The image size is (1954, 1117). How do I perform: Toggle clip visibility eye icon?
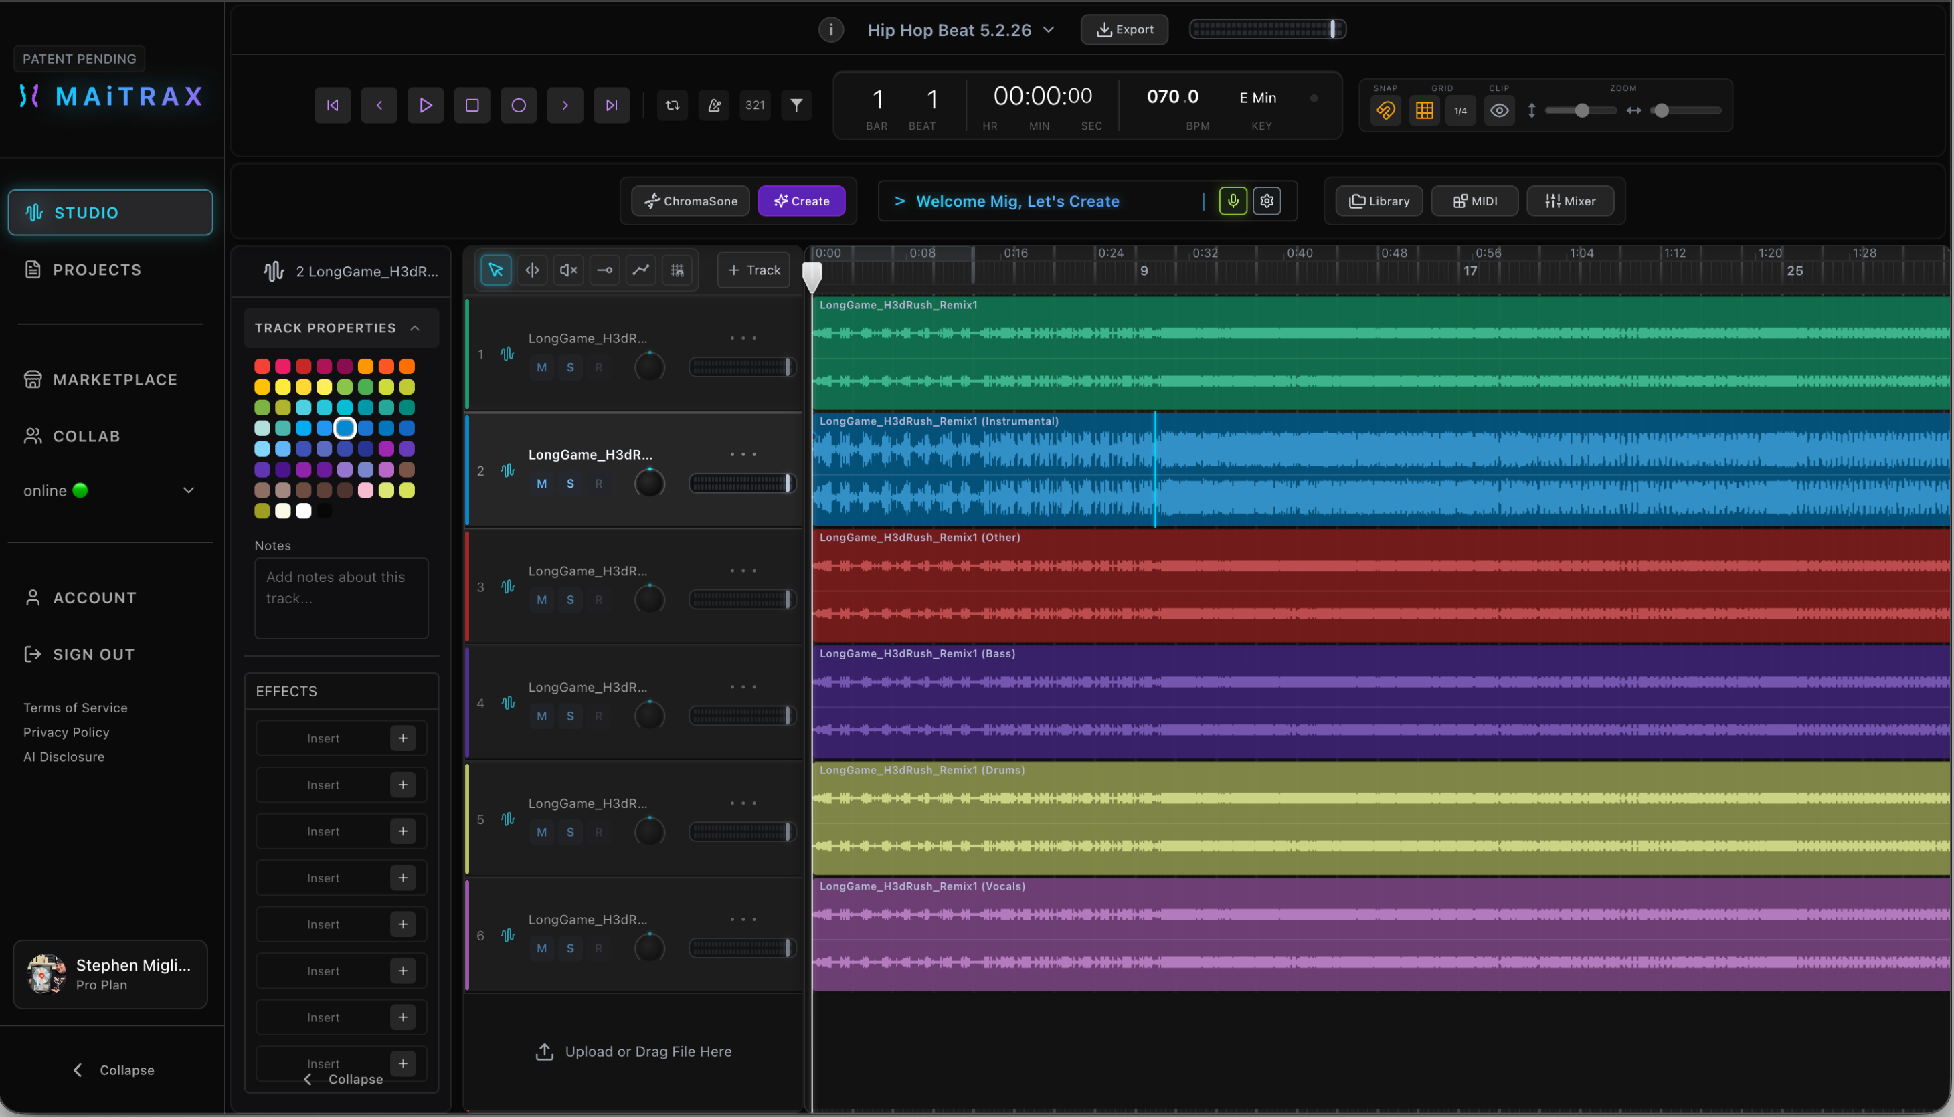point(1499,110)
